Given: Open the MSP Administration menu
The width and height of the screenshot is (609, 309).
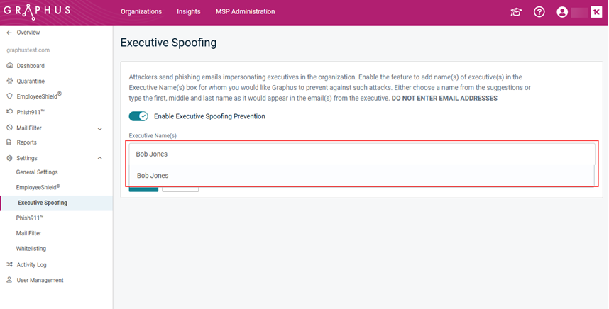Looking at the screenshot, I should pos(246,11).
